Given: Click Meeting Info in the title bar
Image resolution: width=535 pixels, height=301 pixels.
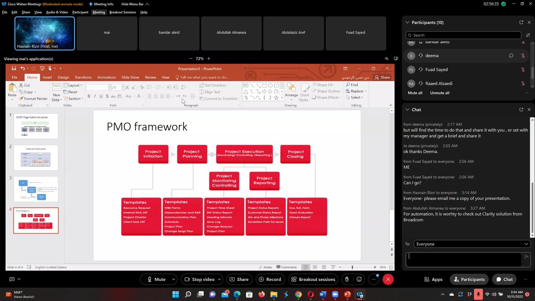Looking at the screenshot, I should click(101, 4).
